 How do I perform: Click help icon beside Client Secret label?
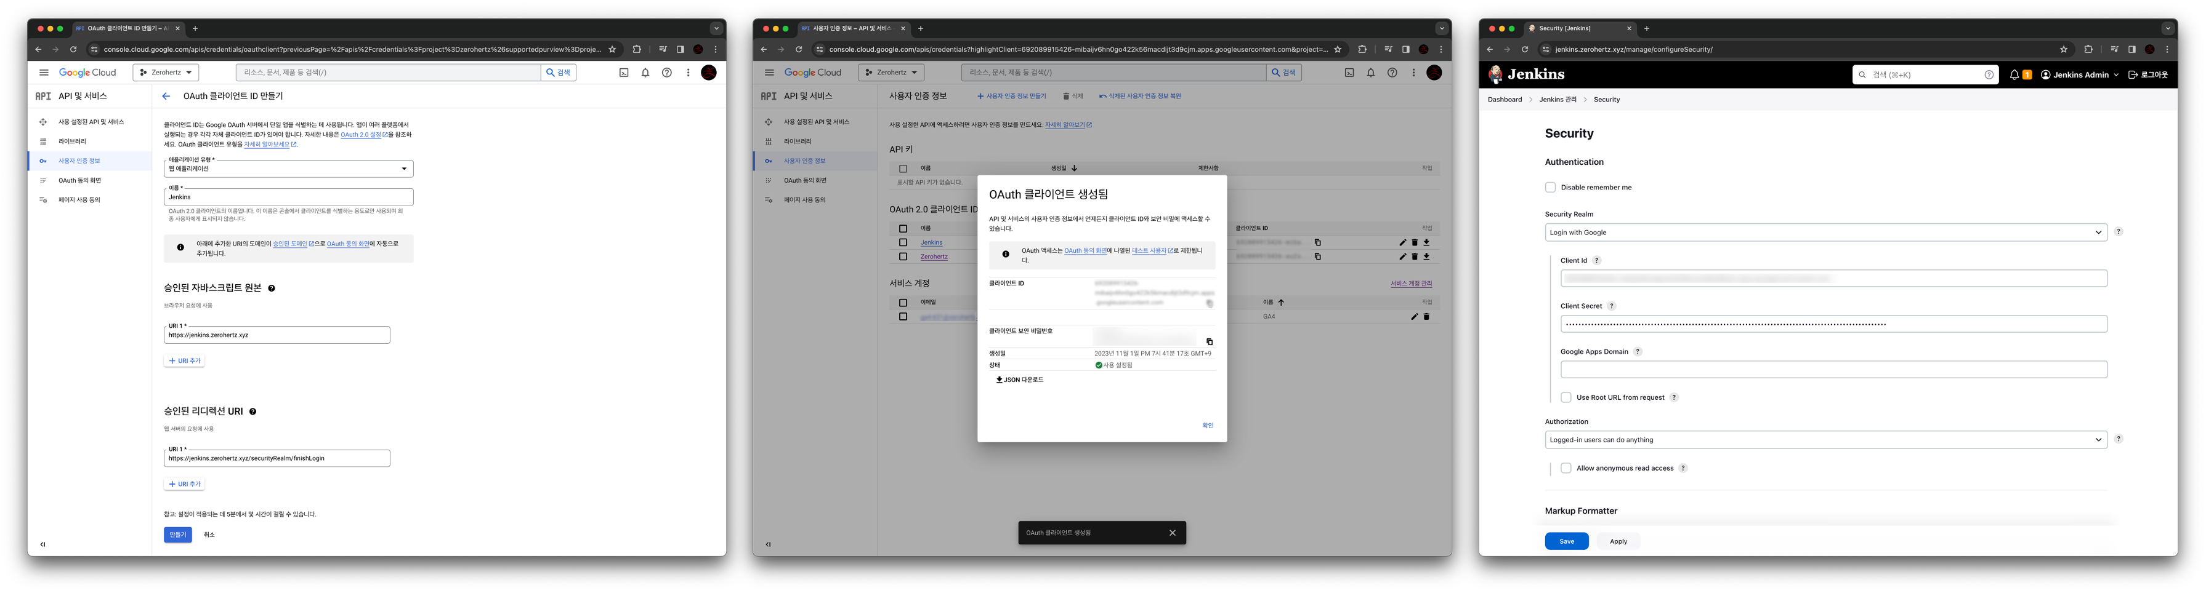(x=1611, y=306)
